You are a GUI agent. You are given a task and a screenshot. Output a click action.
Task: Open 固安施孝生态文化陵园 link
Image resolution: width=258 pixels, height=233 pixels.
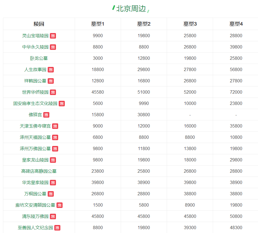(x=35, y=104)
